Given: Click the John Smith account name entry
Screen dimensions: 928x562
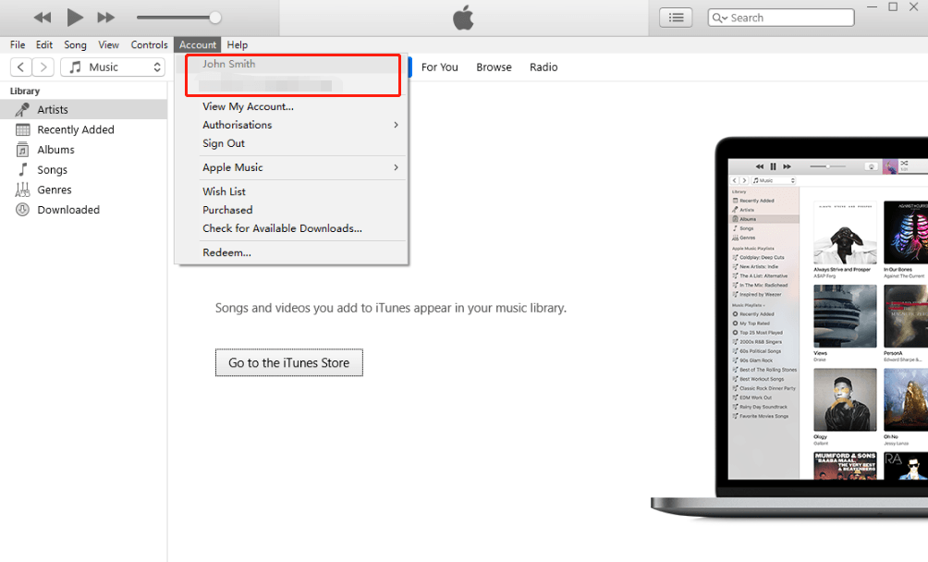Looking at the screenshot, I should (228, 64).
